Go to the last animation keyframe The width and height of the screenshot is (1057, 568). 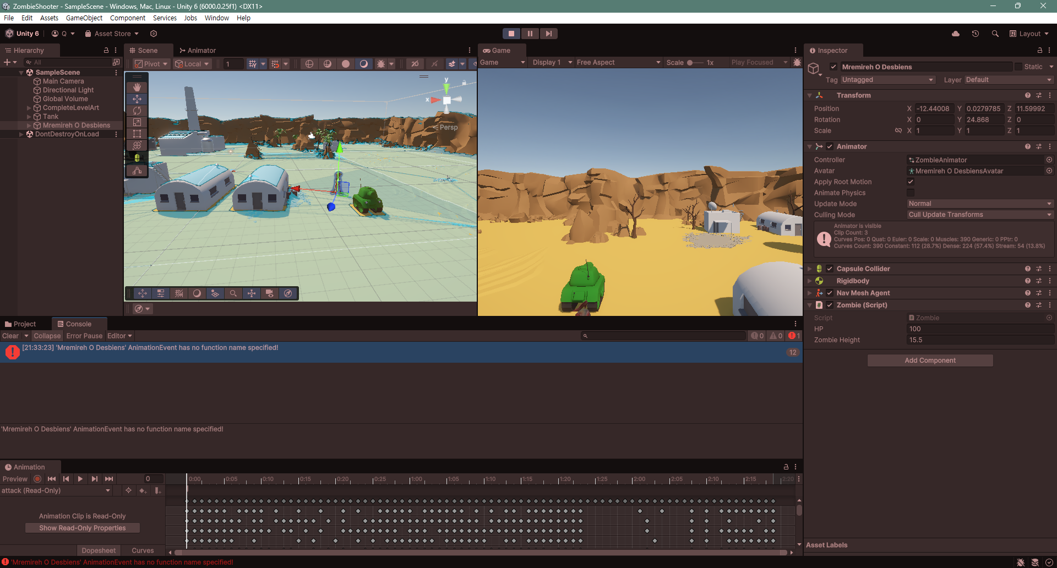(x=109, y=479)
